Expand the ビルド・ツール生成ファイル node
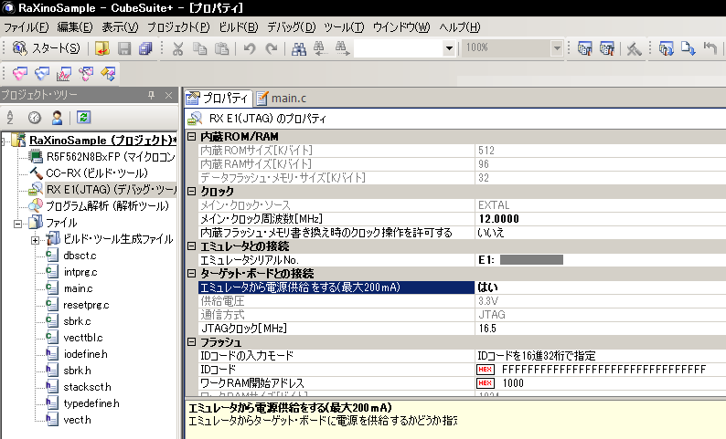This screenshot has height=439, width=726. [x=35, y=240]
